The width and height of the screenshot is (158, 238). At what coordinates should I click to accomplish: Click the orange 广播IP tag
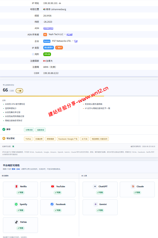59,48
